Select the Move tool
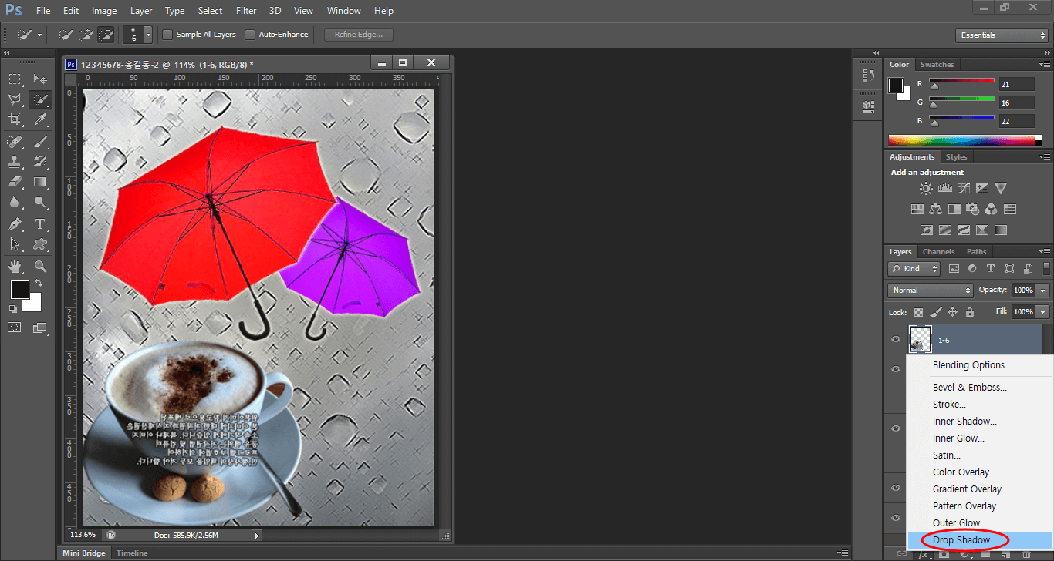Image resolution: width=1054 pixels, height=561 pixels. tap(40, 79)
